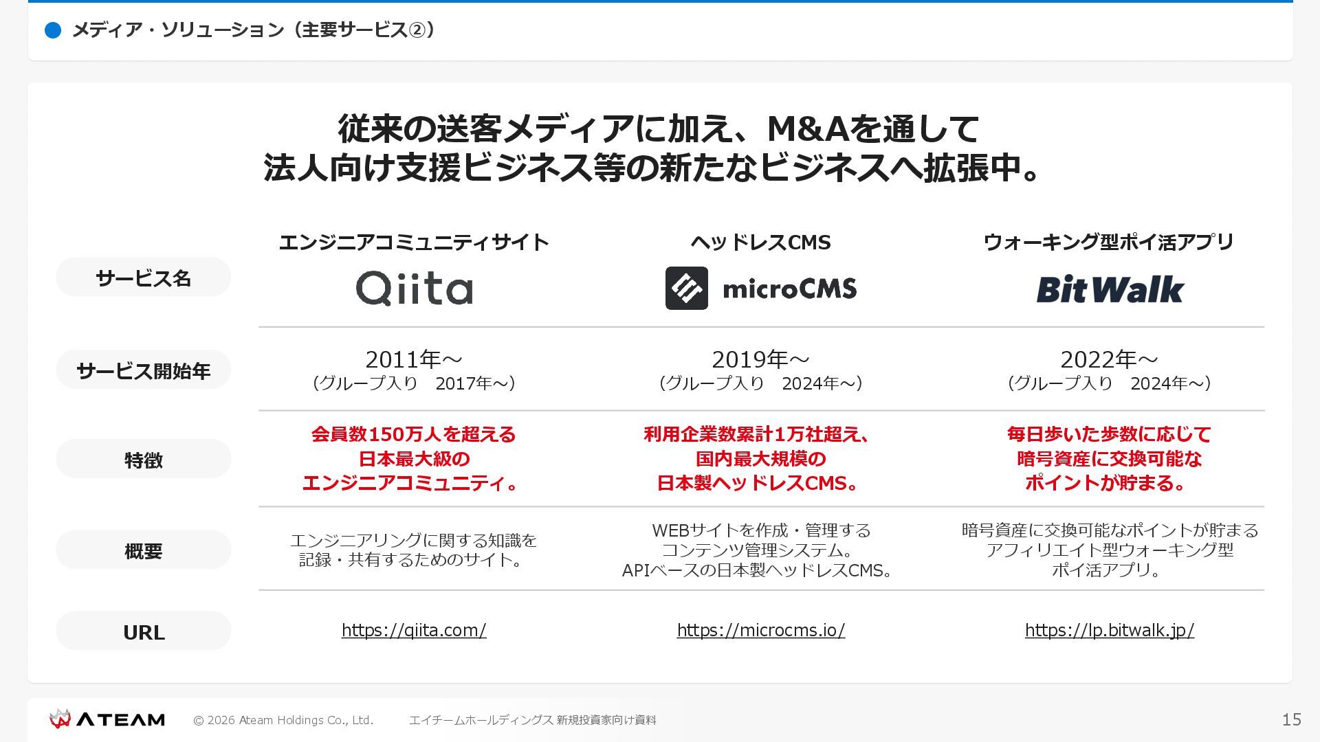1320x742 pixels.
Task: Click the blue bullet circle in header
Action: 53,30
